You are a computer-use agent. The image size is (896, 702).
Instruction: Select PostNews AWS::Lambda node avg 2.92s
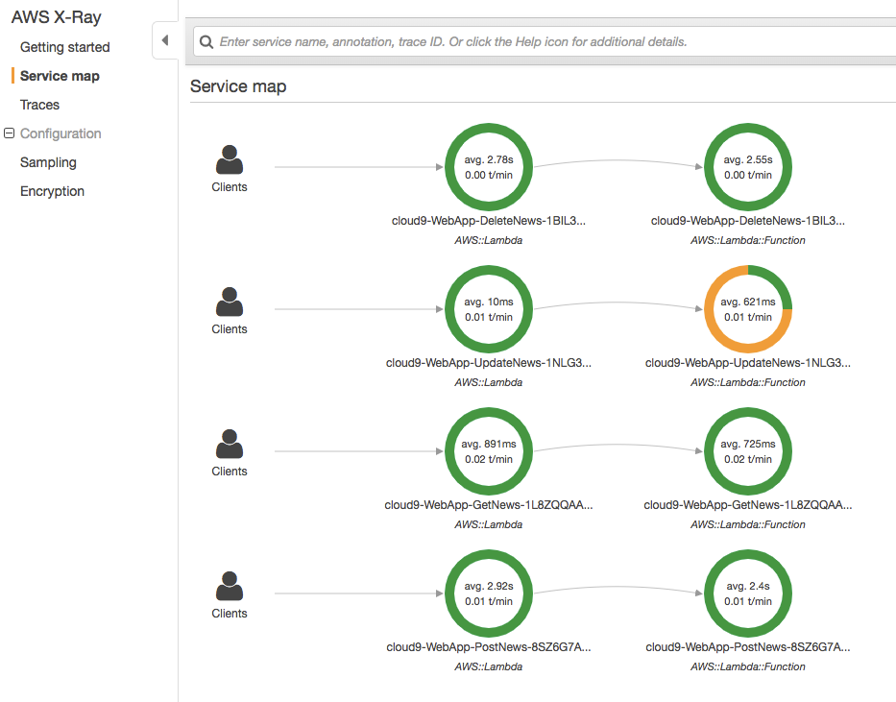pyautogui.click(x=489, y=593)
